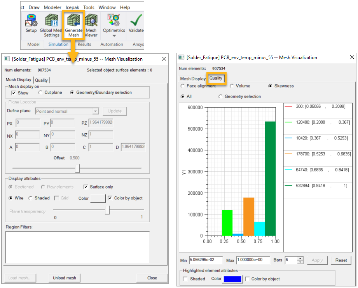The image size is (358, 288).
Task: Toggle the Show mesh checkbox
Action: 14,93
